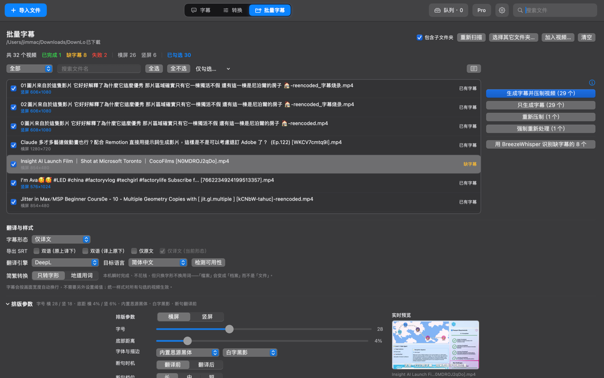Toggle the list layout view icon
Image resolution: width=604 pixels, height=378 pixels.
(x=474, y=69)
